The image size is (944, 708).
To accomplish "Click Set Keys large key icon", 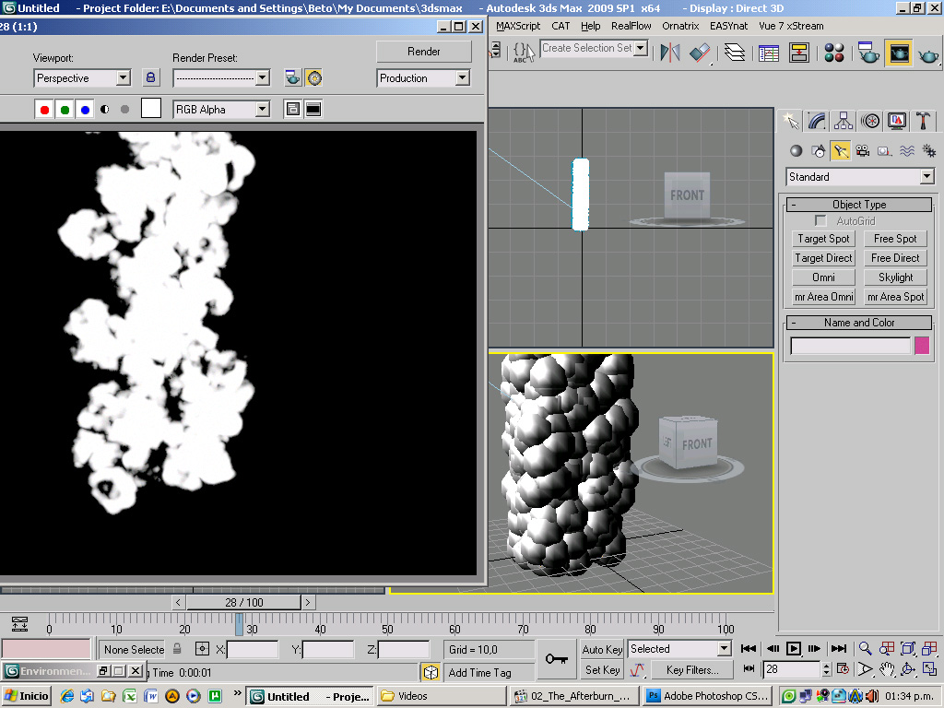I will [x=556, y=659].
